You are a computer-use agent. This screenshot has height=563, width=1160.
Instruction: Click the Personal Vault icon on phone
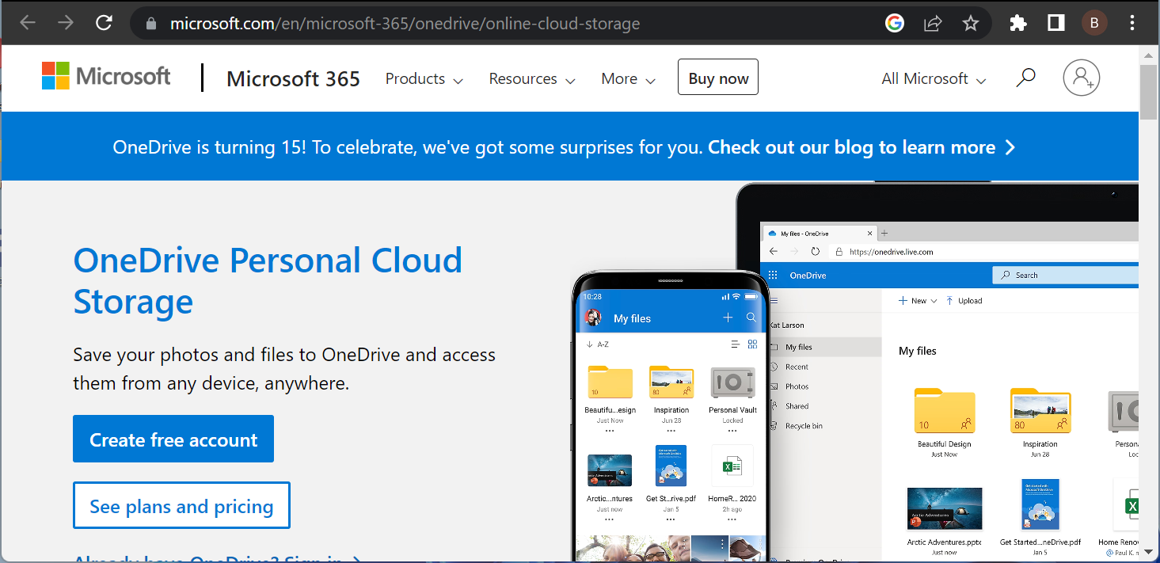click(x=732, y=382)
